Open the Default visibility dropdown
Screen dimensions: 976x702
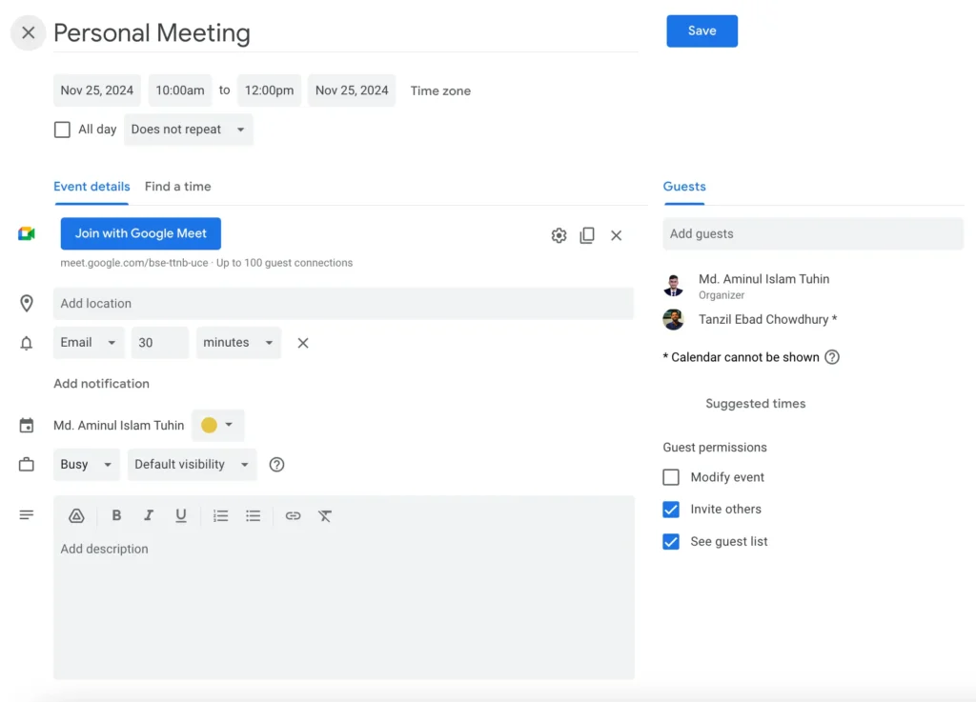pos(192,464)
